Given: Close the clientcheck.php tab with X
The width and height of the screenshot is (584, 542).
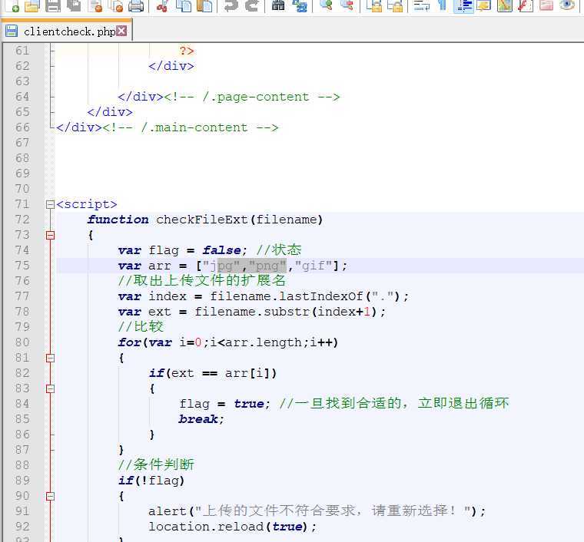Looking at the screenshot, I should [x=121, y=31].
